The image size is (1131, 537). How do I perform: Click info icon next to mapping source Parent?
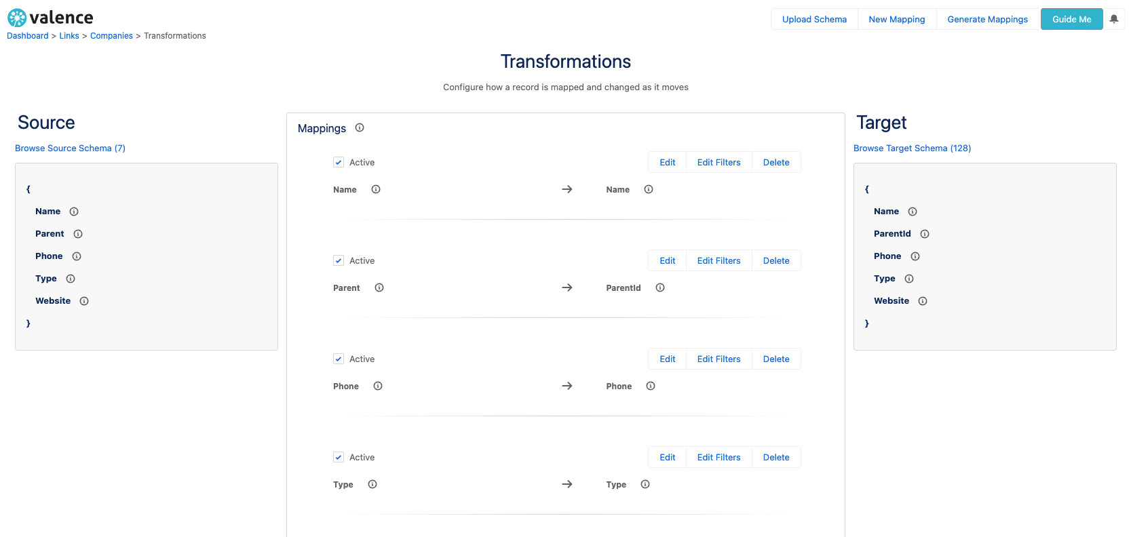click(379, 287)
